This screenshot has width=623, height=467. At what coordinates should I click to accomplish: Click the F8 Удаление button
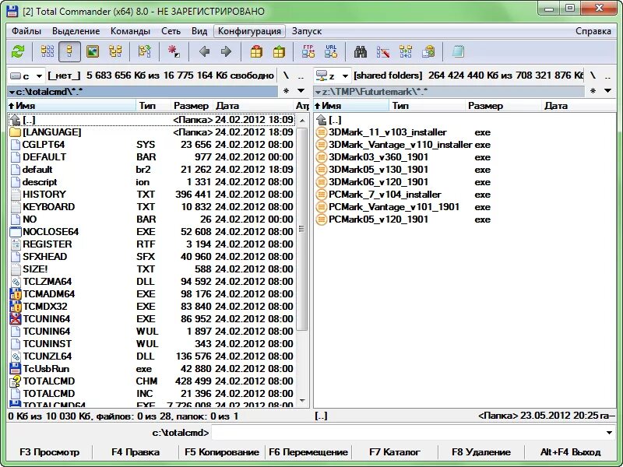481,452
